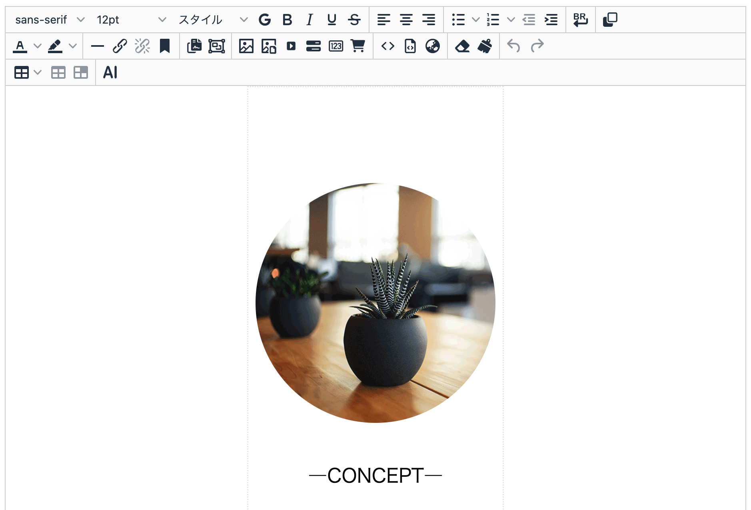The image size is (751, 510).
Task: Insert a shopping cart item
Action: [x=358, y=46]
